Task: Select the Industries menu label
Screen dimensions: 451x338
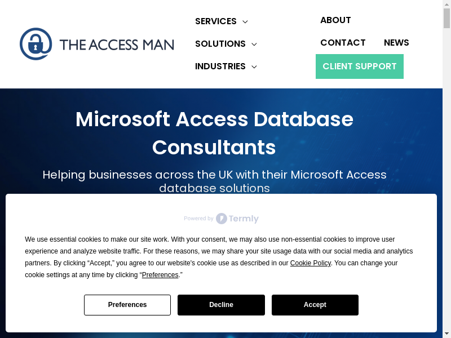Action: (x=220, y=66)
